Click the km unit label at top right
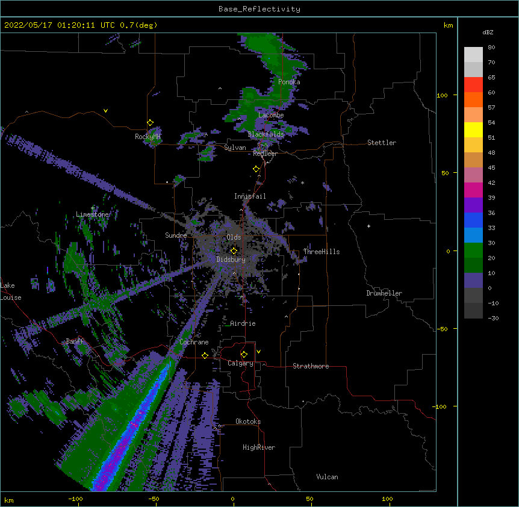 (x=448, y=25)
